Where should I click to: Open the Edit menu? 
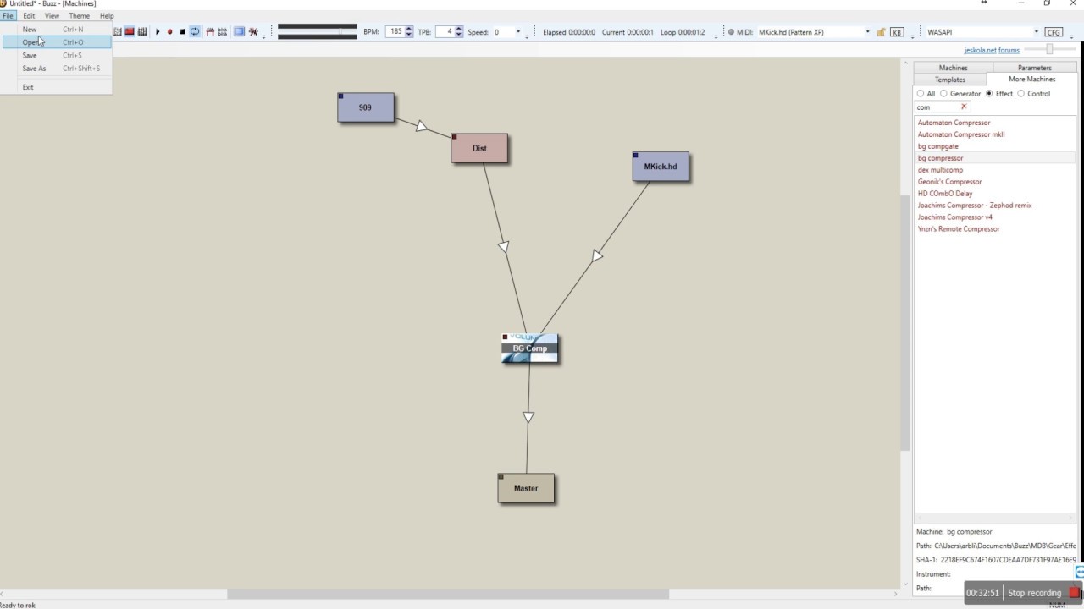coord(29,16)
